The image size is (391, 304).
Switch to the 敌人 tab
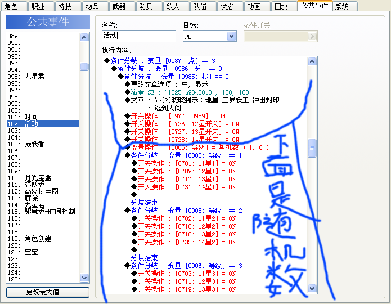[176, 6]
